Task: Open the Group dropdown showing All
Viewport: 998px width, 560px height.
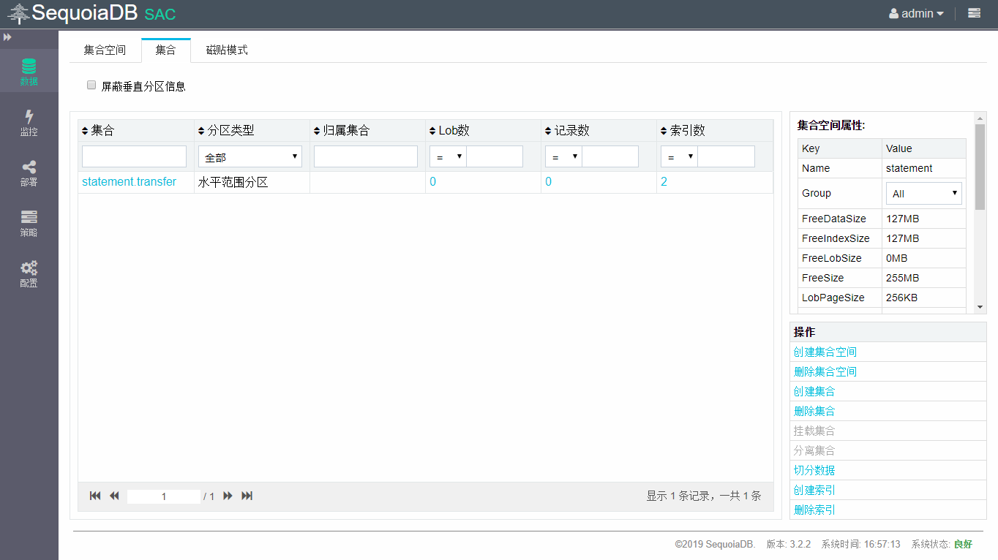Action: coord(924,194)
